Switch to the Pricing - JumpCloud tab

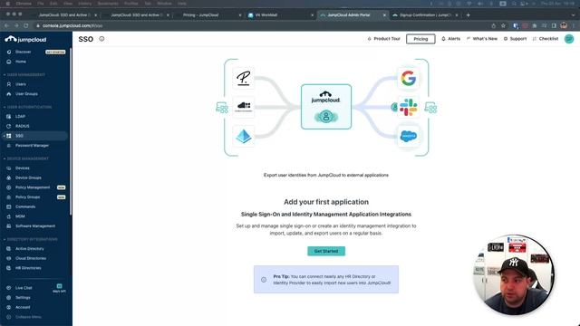[x=208, y=15]
